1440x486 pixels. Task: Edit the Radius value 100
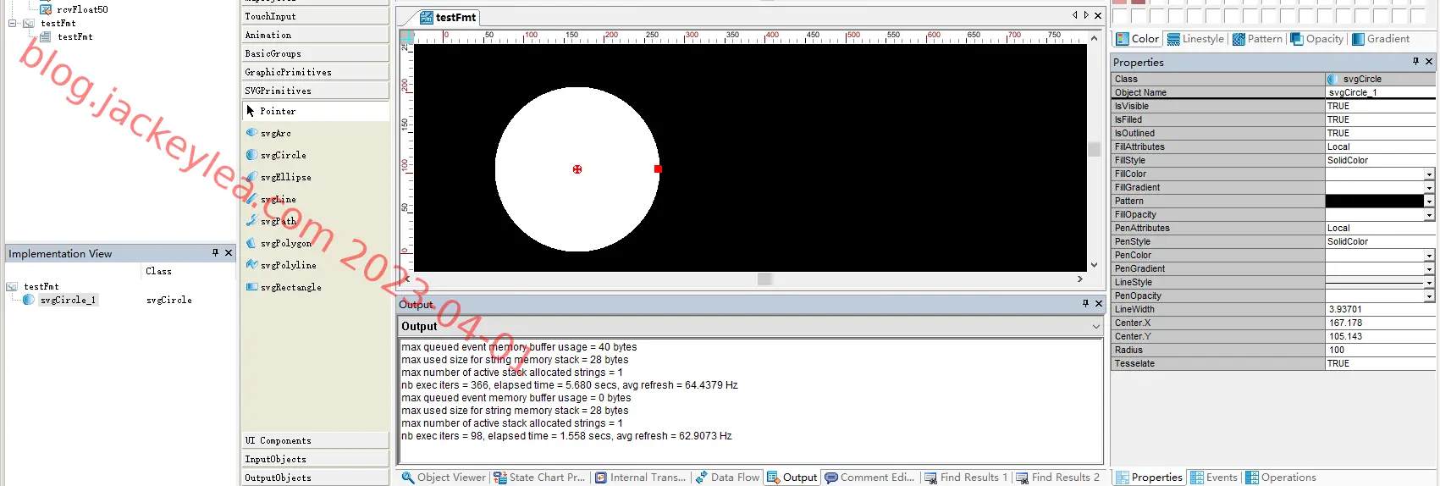1380,350
